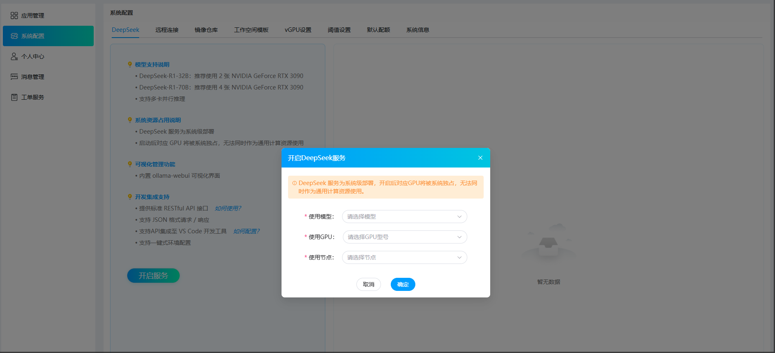The image size is (775, 353).
Task: Click the 取消 button
Action: pyautogui.click(x=369, y=284)
